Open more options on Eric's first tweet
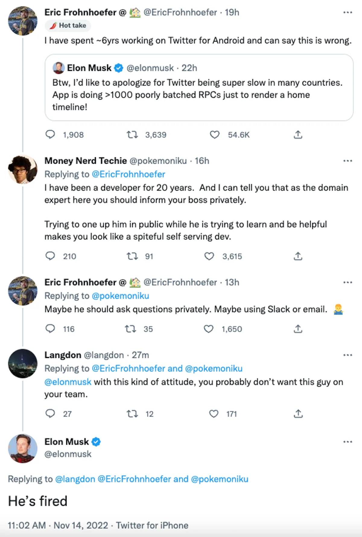Image resolution: width=362 pixels, height=537 pixels. click(x=348, y=12)
